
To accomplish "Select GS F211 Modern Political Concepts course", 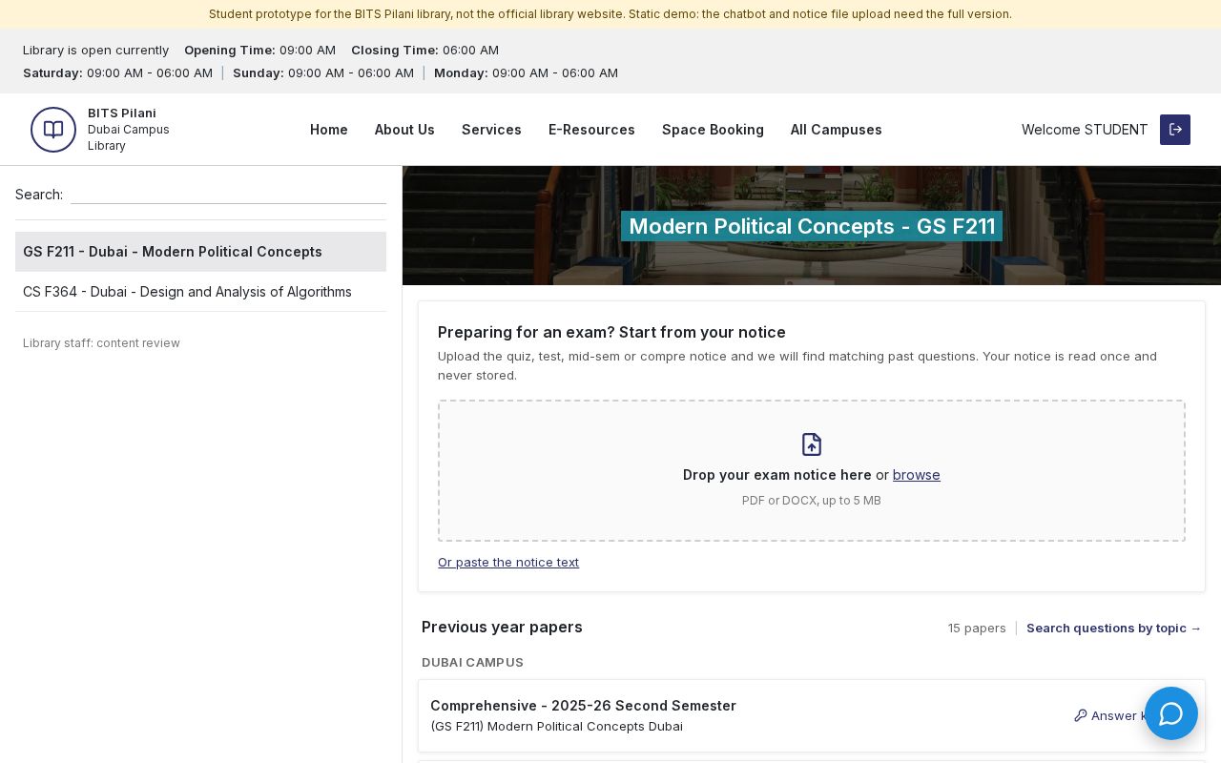I will click(x=200, y=252).
